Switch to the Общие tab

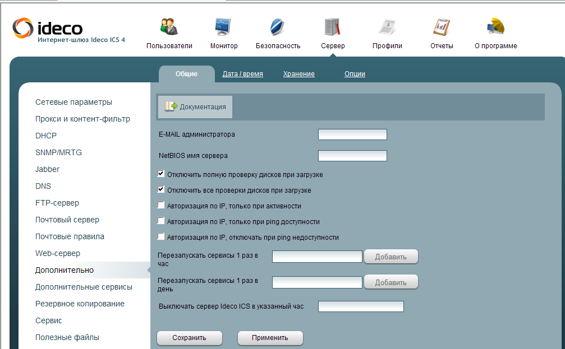[x=187, y=74]
